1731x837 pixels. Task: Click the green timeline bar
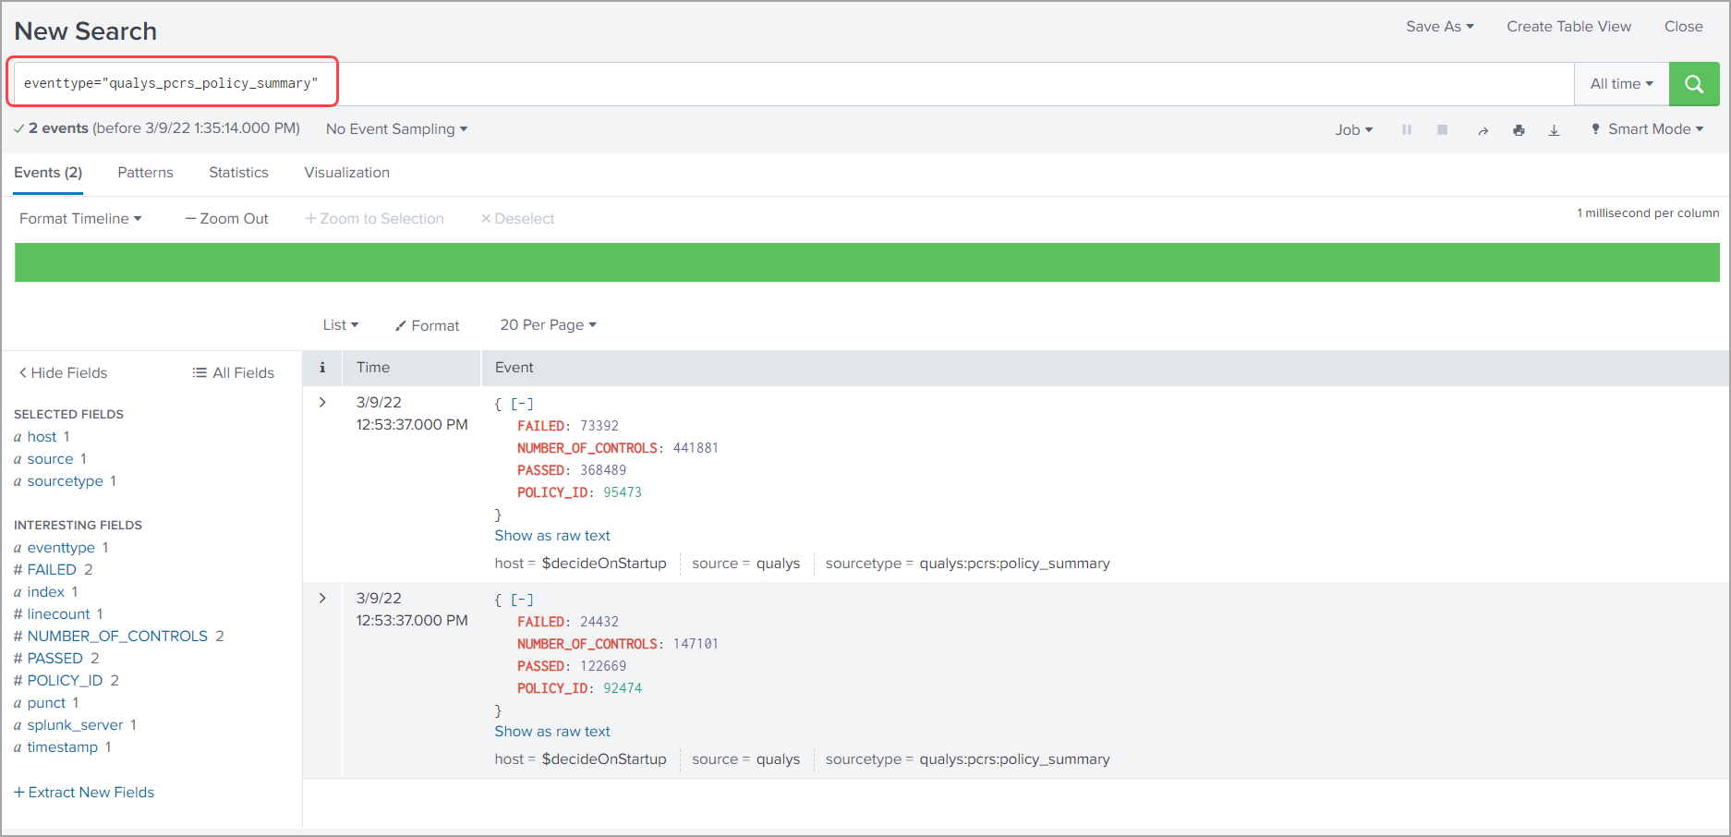click(x=866, y=262)
